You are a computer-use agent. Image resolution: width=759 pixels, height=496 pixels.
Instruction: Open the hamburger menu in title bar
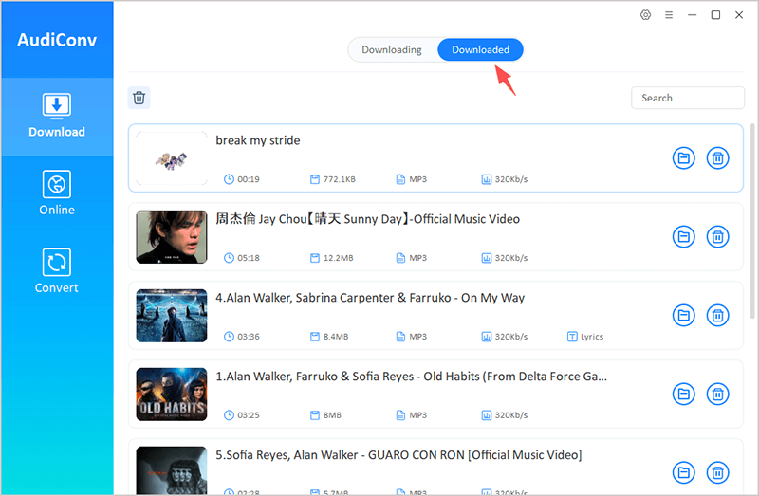(x=669, y=15)
